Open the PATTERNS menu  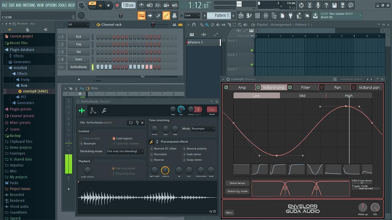[x=29, y=5]
